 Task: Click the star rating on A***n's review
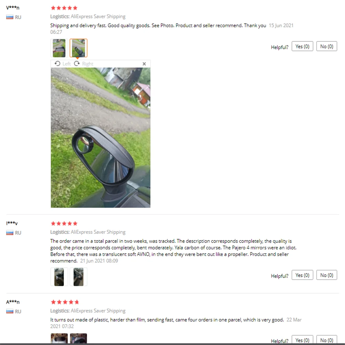click(65, 302)
